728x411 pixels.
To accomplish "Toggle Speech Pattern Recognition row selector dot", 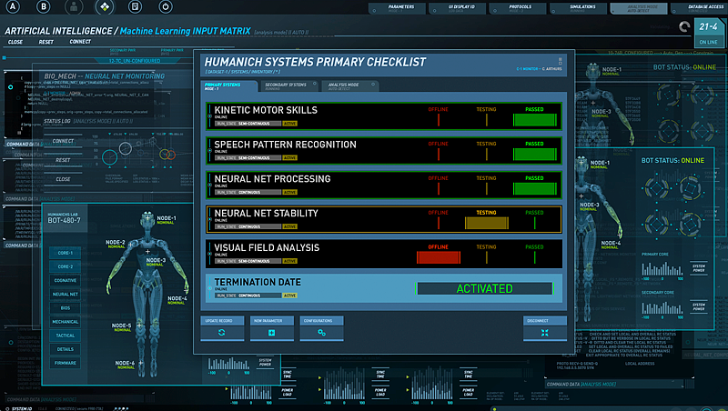I will pyautogui.click(x=210, y=151).
